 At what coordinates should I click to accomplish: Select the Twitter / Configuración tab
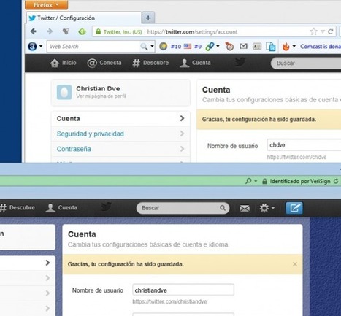click(84, 18)
